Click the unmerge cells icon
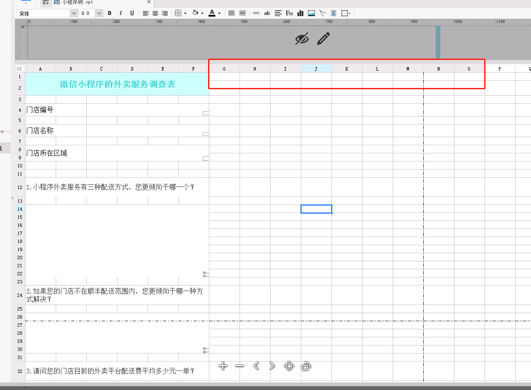Image resolution: width=531 pixels, height=390 pixels. [243, 13]
